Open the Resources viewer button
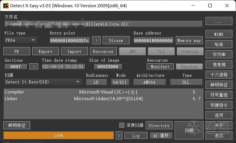Viewport: 236px width, 143px height. pos(103,52)
